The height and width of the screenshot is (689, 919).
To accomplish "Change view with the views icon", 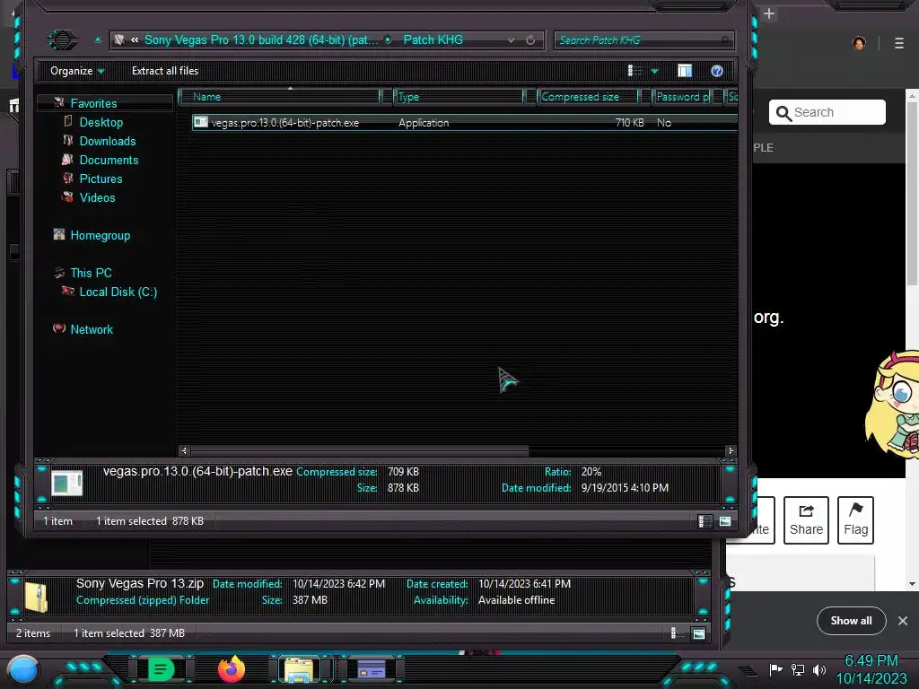I will coord(635,71).
